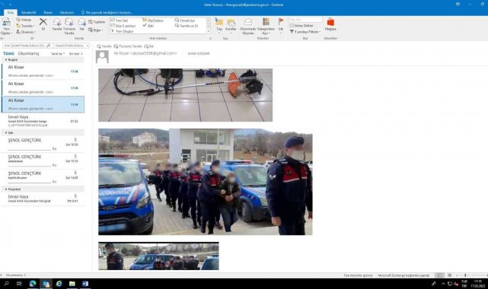The image size is (488, 289).
Task: Open the Yeni Öğeler new items button
Action: pos(6,26)
